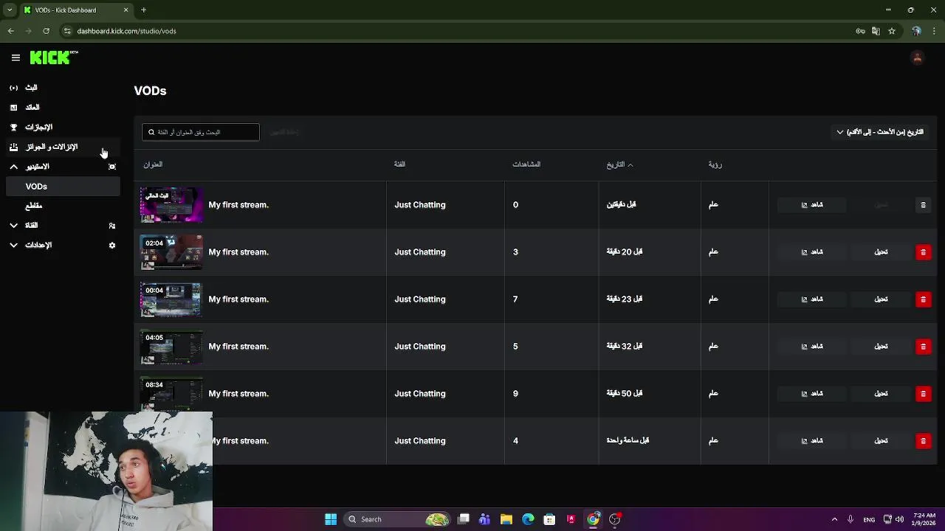The image size is (945, 531).
Task: Open the user avatar menu
Action: (918, 58)
